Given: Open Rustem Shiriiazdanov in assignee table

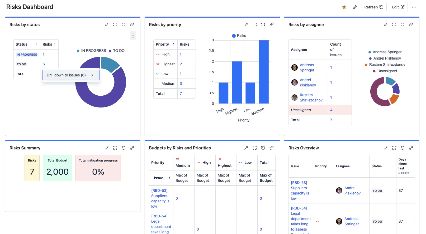Looking at the screenshot, I should pos(311,97).
